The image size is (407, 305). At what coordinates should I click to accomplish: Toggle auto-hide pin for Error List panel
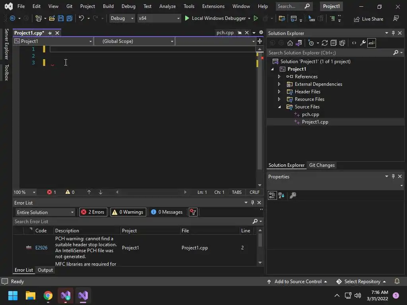[252, 203]
